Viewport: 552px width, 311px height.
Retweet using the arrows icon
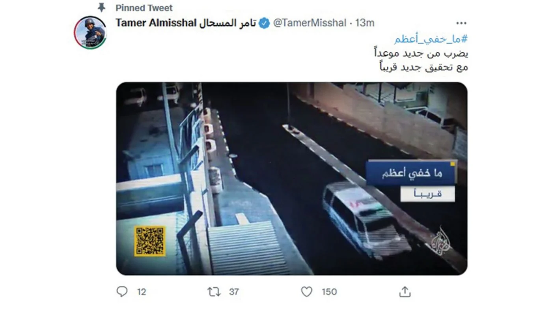pyautogui.click(x=214, y=292)
